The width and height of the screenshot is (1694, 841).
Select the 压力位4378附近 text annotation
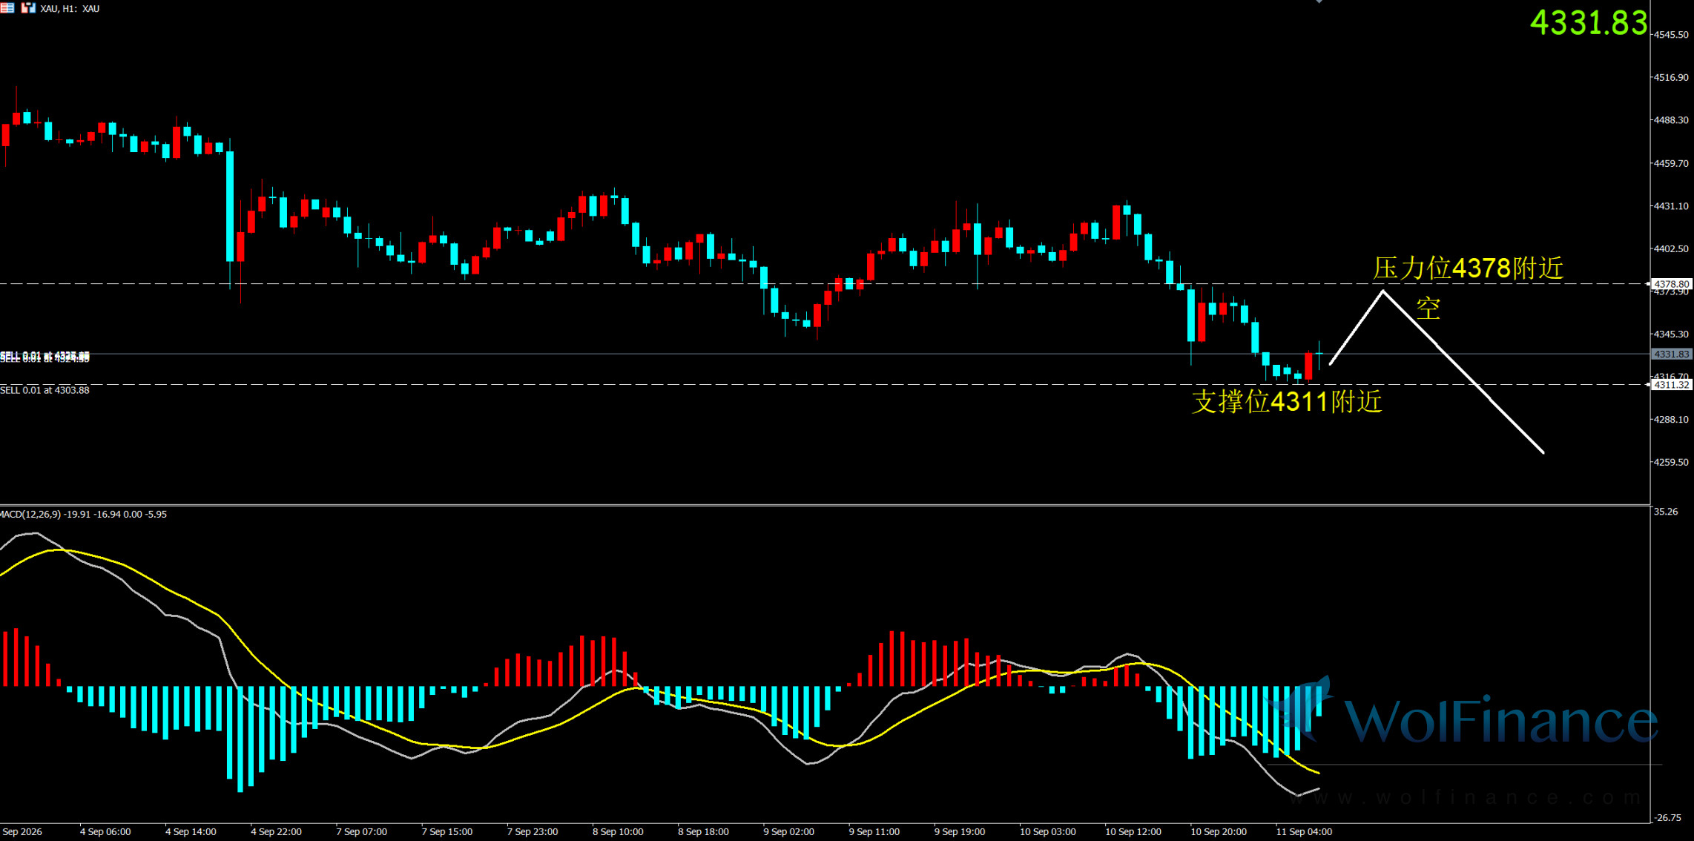pyautogui.click(x=1468, y=268)
